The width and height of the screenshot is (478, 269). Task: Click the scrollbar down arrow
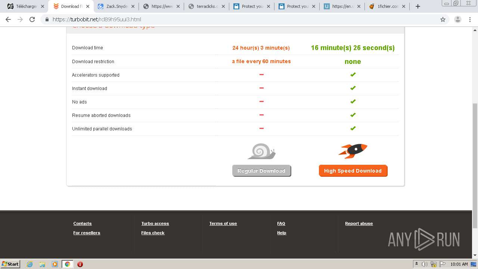point(475,255)
